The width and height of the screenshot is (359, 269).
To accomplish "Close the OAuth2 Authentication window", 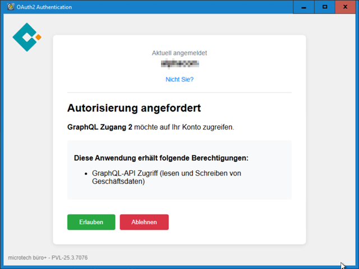I will pyautogui.click(x=345, y=7).
